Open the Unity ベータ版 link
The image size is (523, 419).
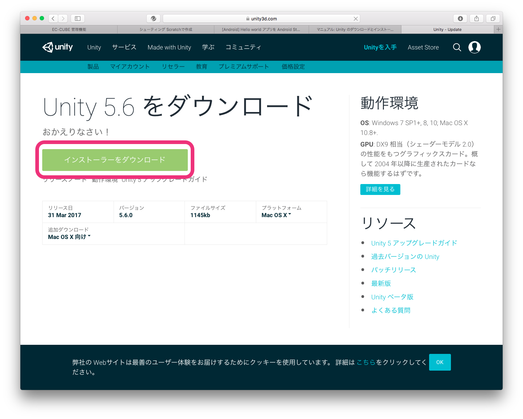pos(392,297)
